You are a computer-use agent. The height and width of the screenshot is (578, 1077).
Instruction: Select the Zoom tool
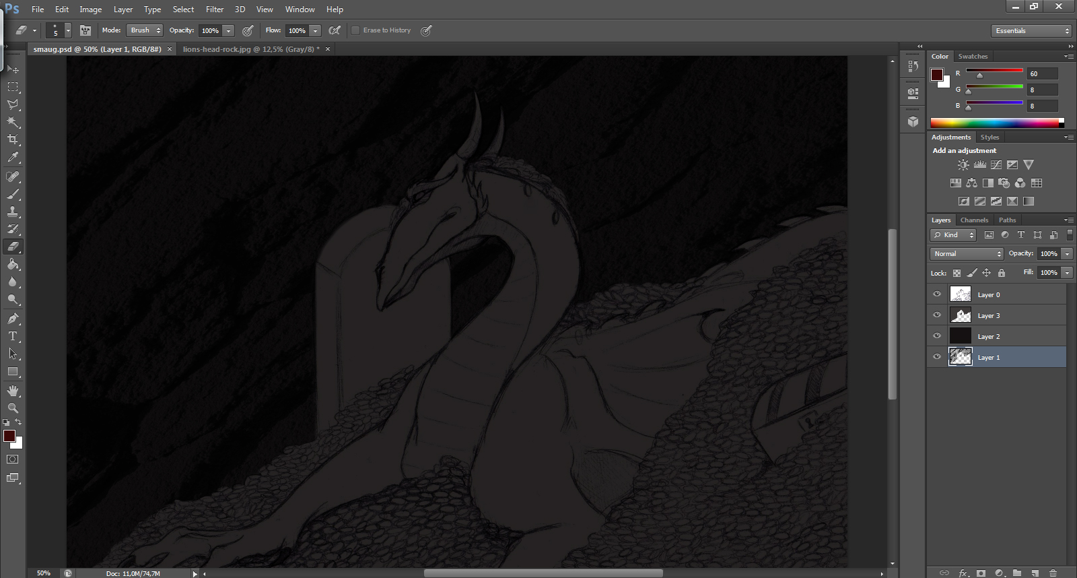(x=13, y=408)
